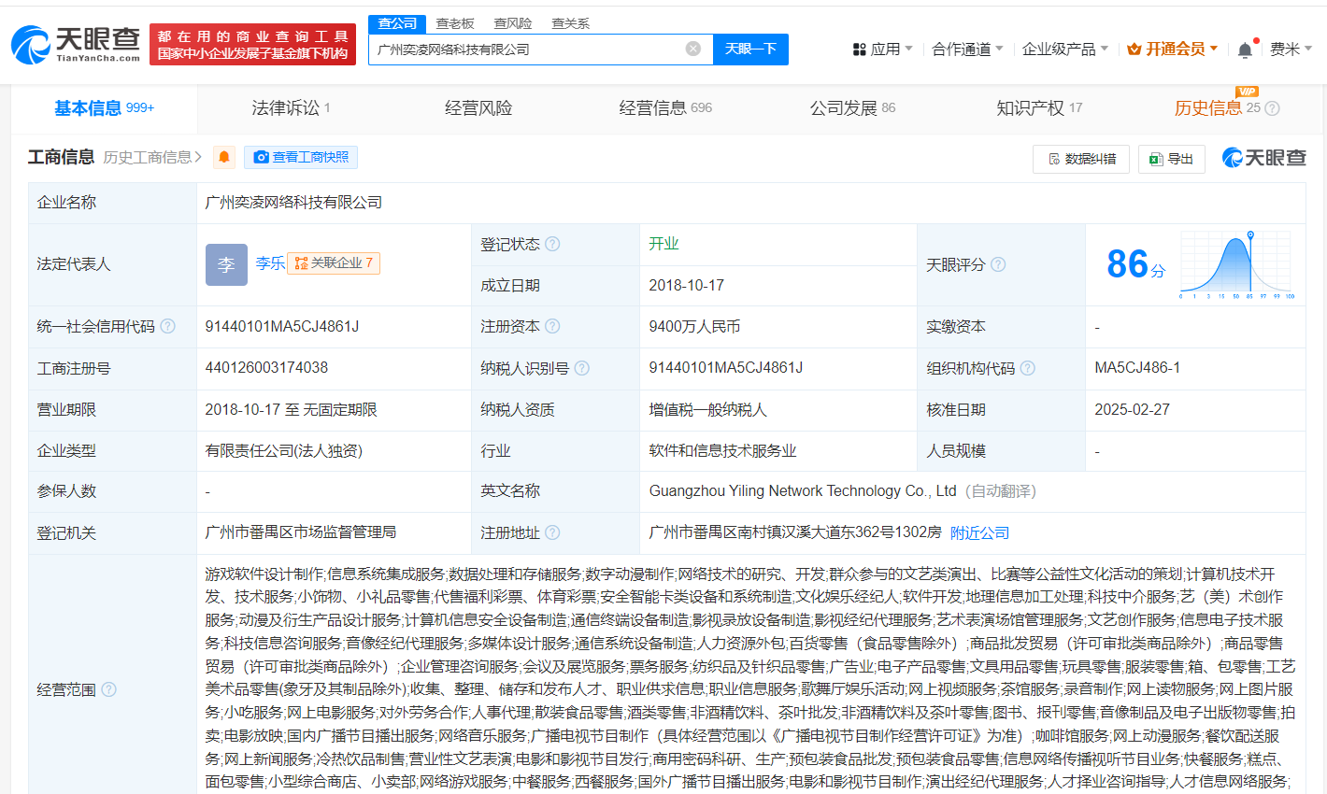
Task: Click the Tianyancha logo in header
Action: pyautogui.click(x=75, y=44)
